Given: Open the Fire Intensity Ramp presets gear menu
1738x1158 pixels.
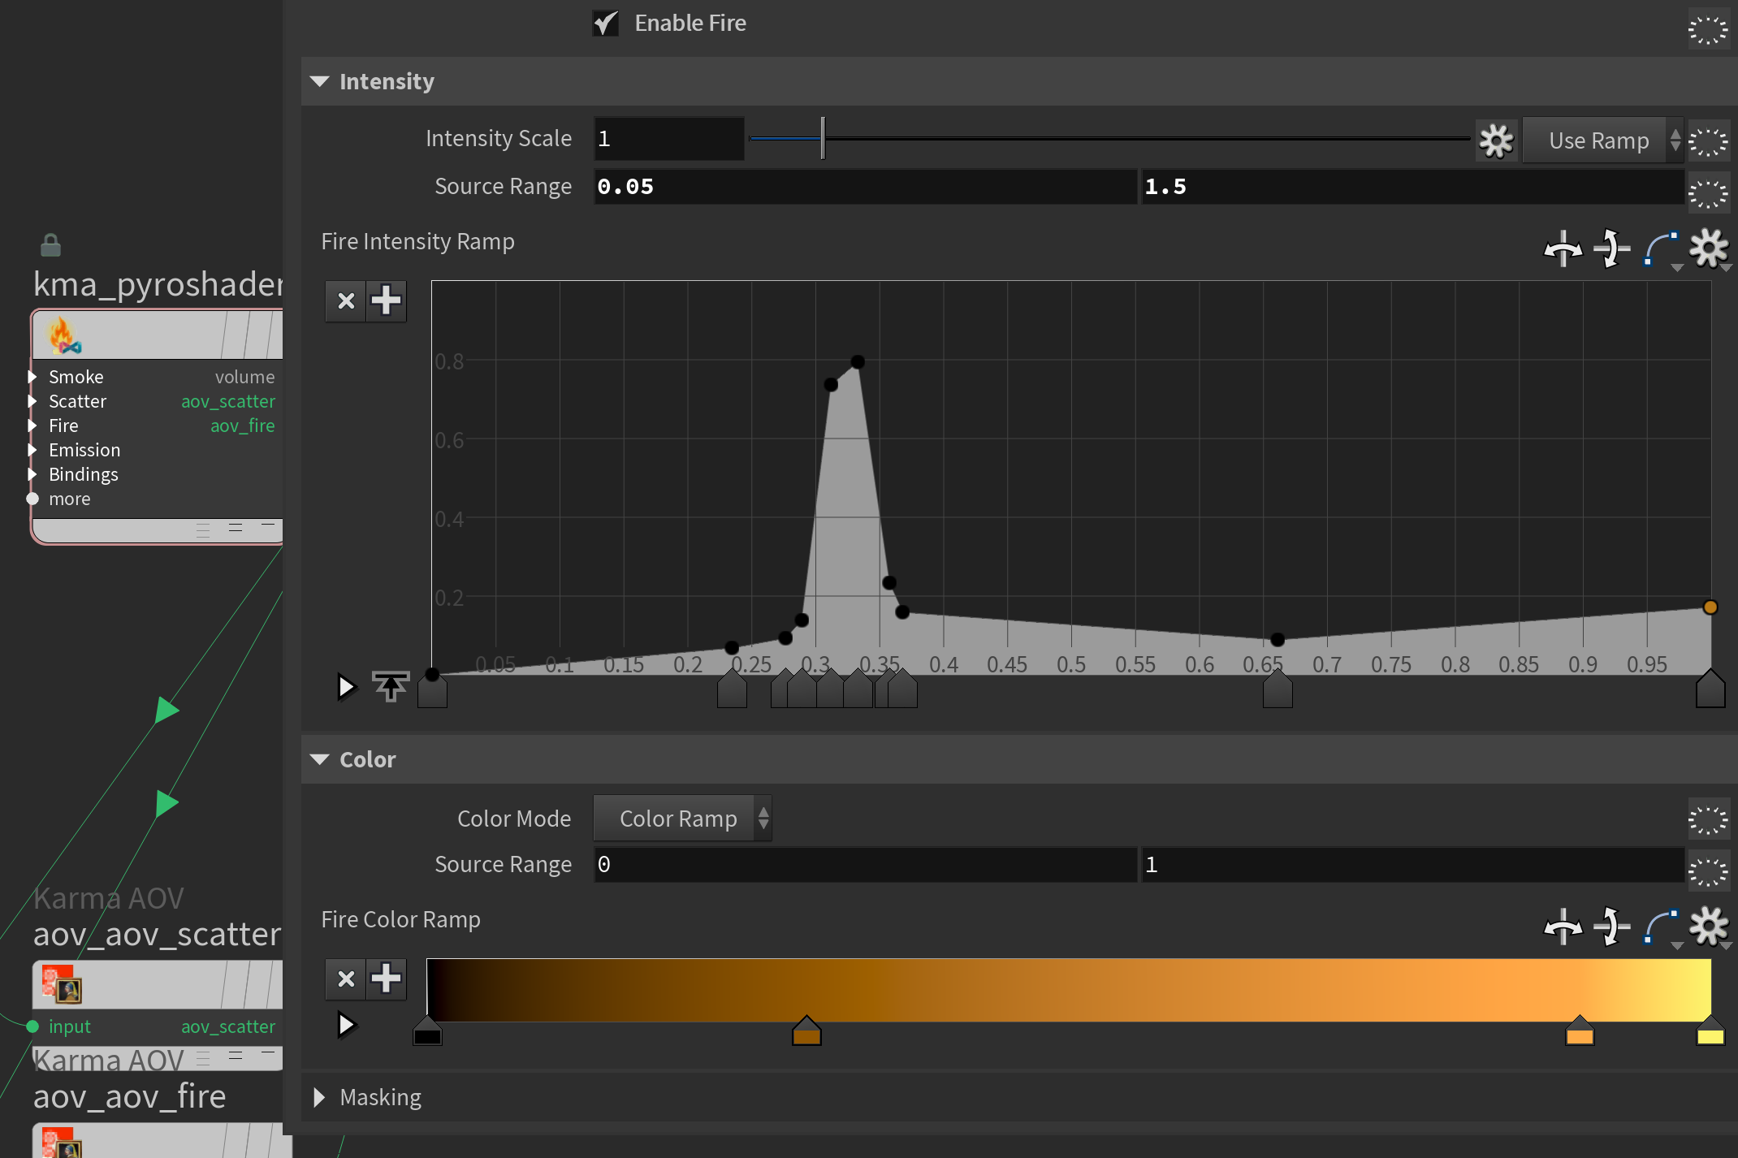Looking at the screenshot, I should 1708,248.
